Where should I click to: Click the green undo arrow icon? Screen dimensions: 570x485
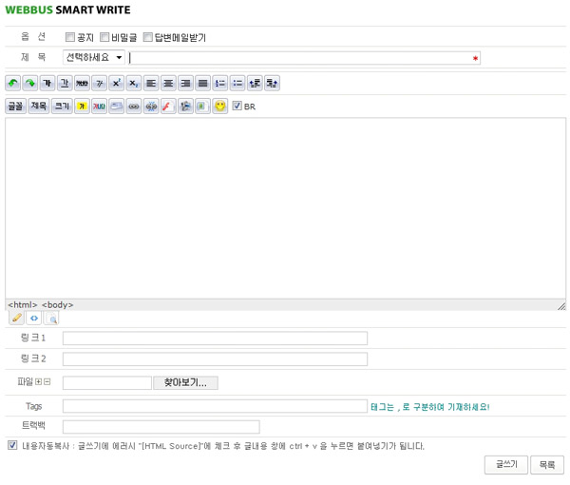13,84
